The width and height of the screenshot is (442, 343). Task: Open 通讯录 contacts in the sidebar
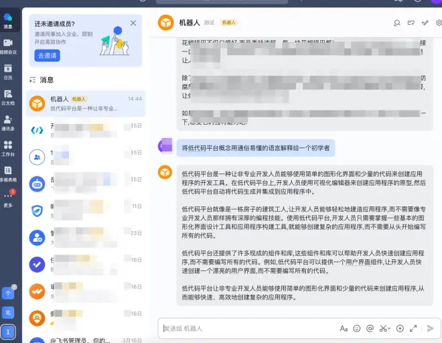[8, 122]
